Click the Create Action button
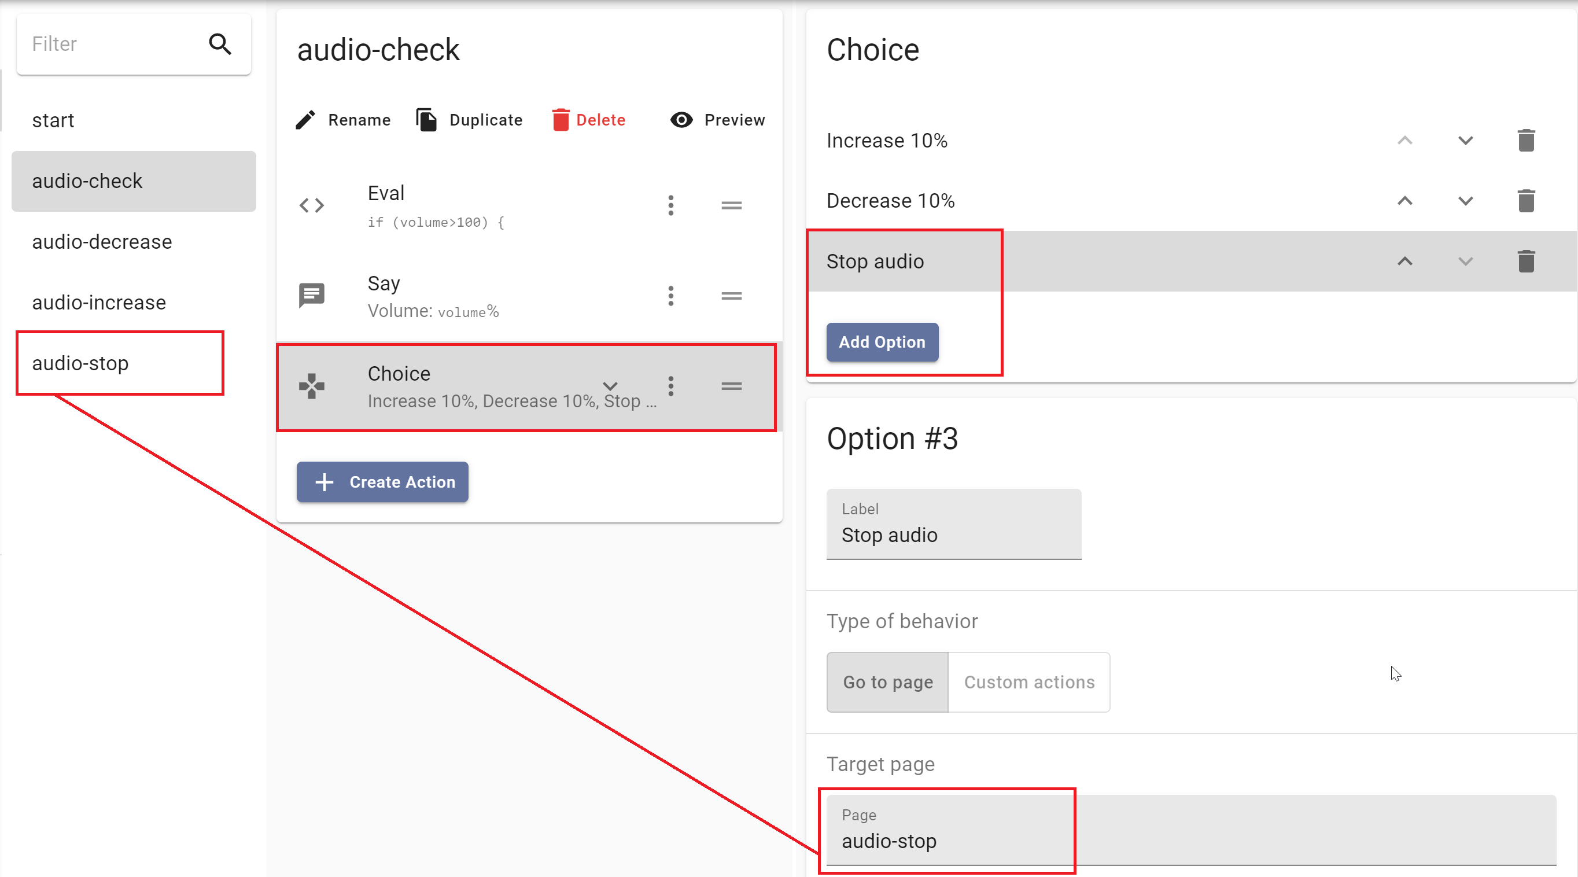 [382, 482]
